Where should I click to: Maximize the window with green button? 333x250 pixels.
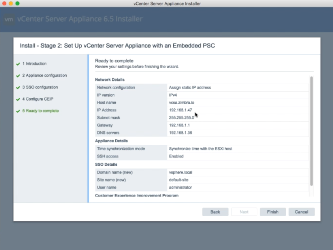18,4
